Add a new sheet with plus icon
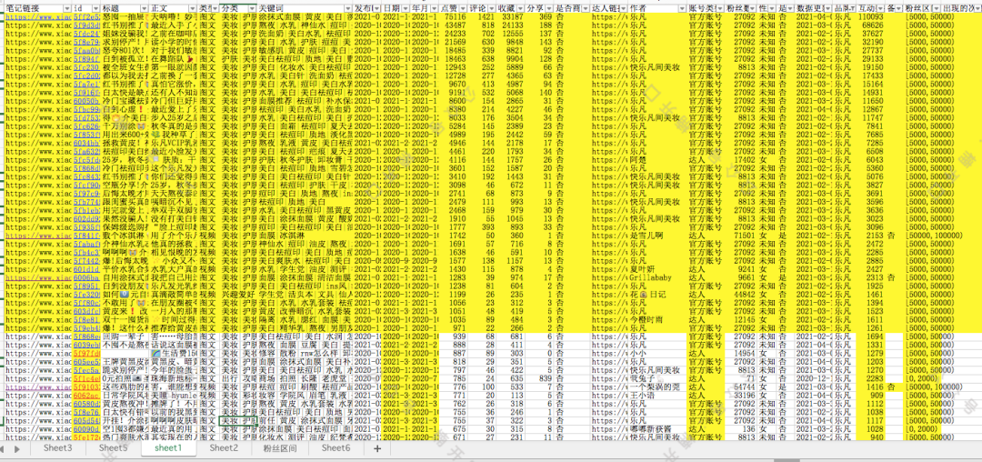982x462 pixels. (x=377, y=448)
